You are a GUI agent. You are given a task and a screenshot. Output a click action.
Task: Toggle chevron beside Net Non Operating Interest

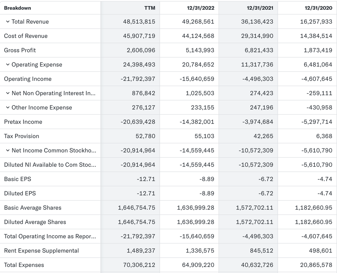coord(8,93)
